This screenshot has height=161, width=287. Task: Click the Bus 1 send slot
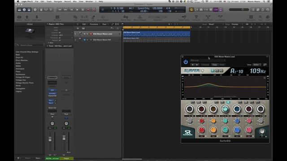(x=51, y=100)
